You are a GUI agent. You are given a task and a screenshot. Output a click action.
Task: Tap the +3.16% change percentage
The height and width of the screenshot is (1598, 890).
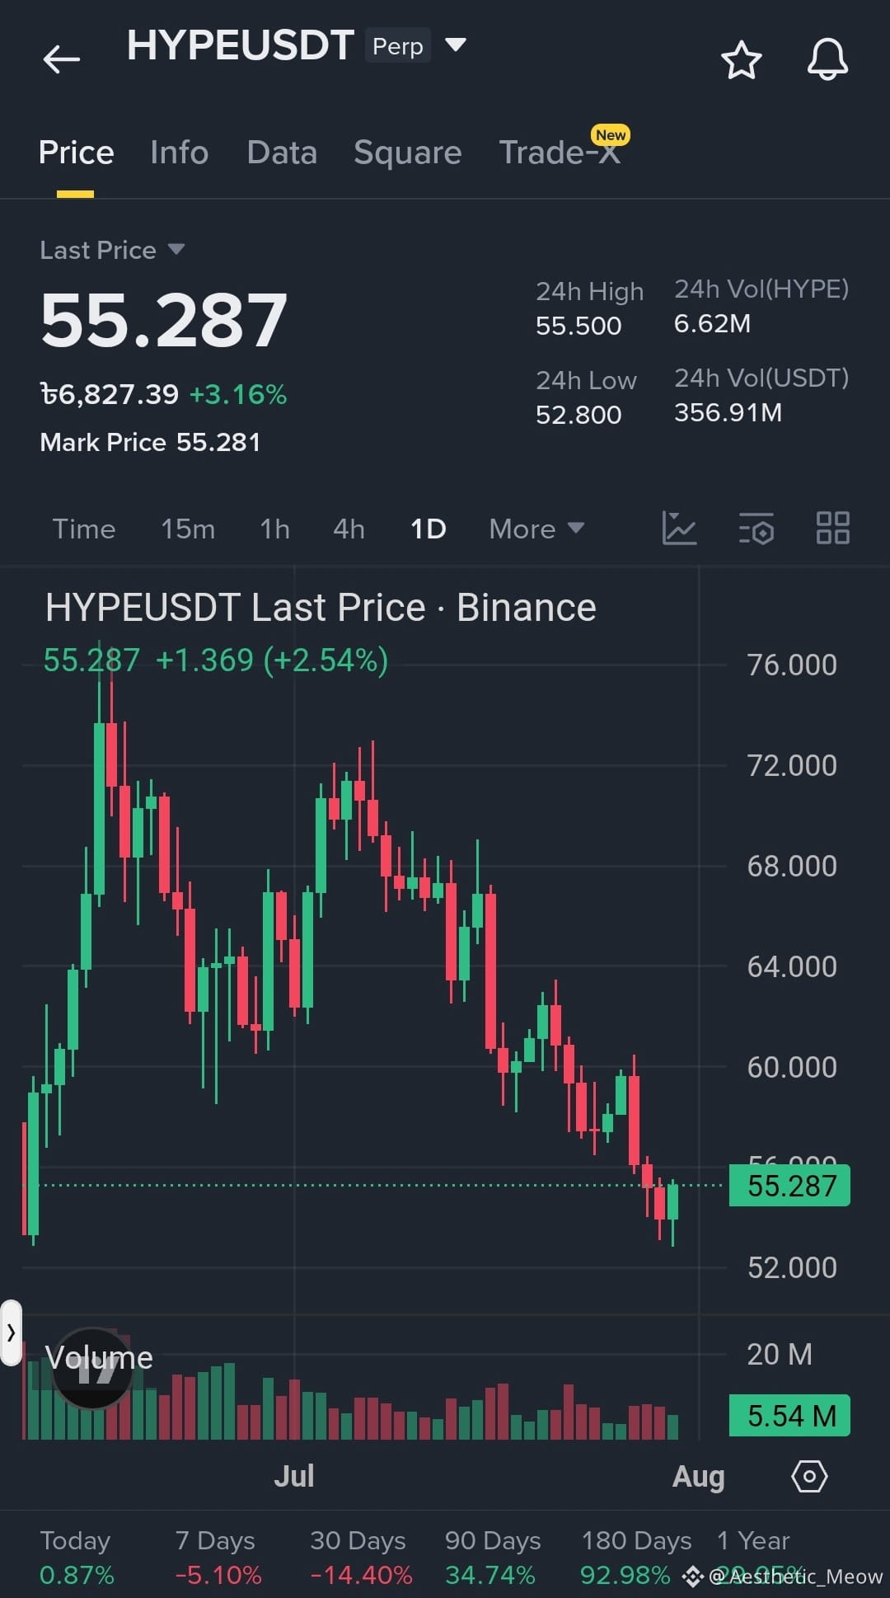(238, 394)
